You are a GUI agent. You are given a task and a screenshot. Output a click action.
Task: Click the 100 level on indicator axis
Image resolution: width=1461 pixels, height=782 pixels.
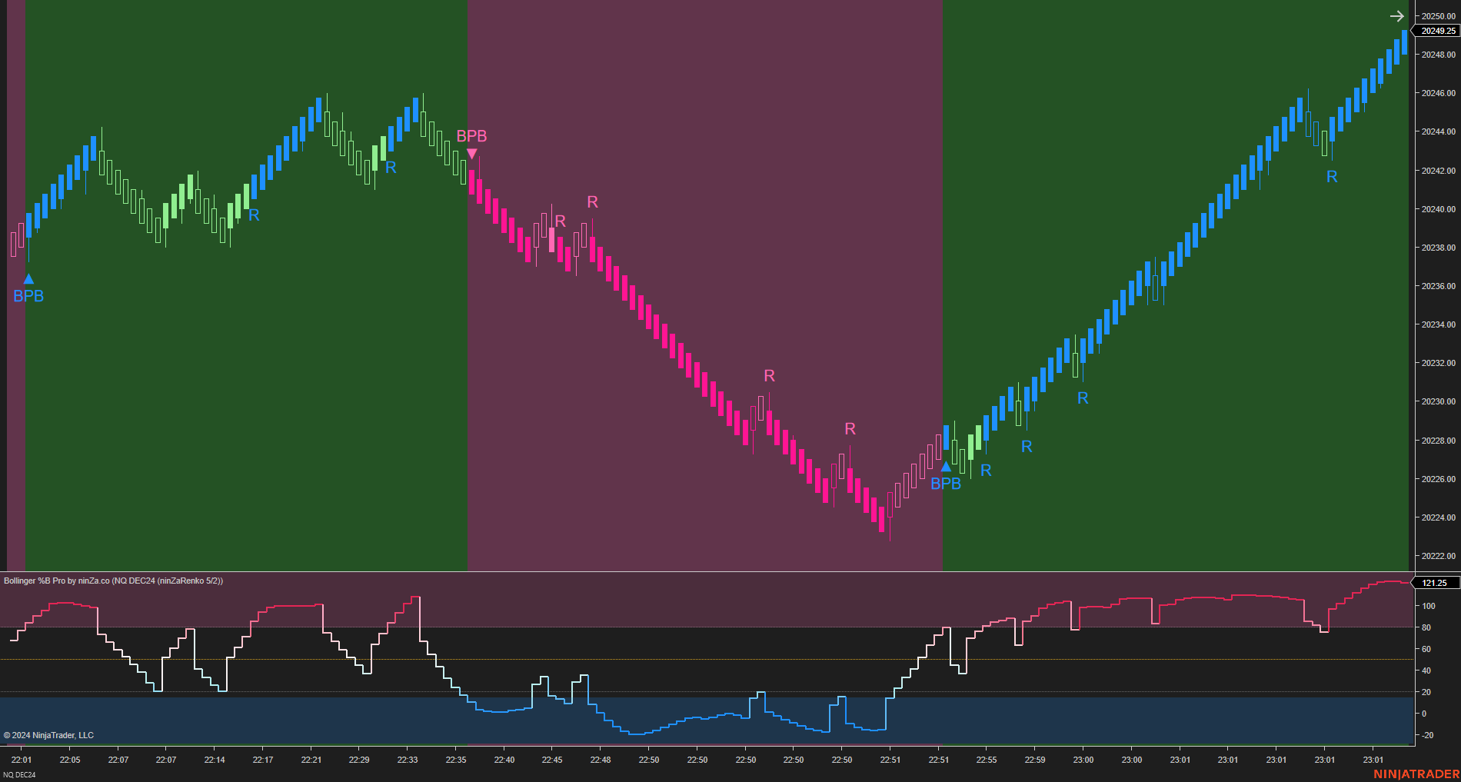point(1429,606)
